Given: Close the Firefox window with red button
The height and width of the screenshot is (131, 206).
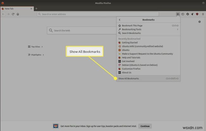Looking at the screenshot, I should [x=3, y=3].
